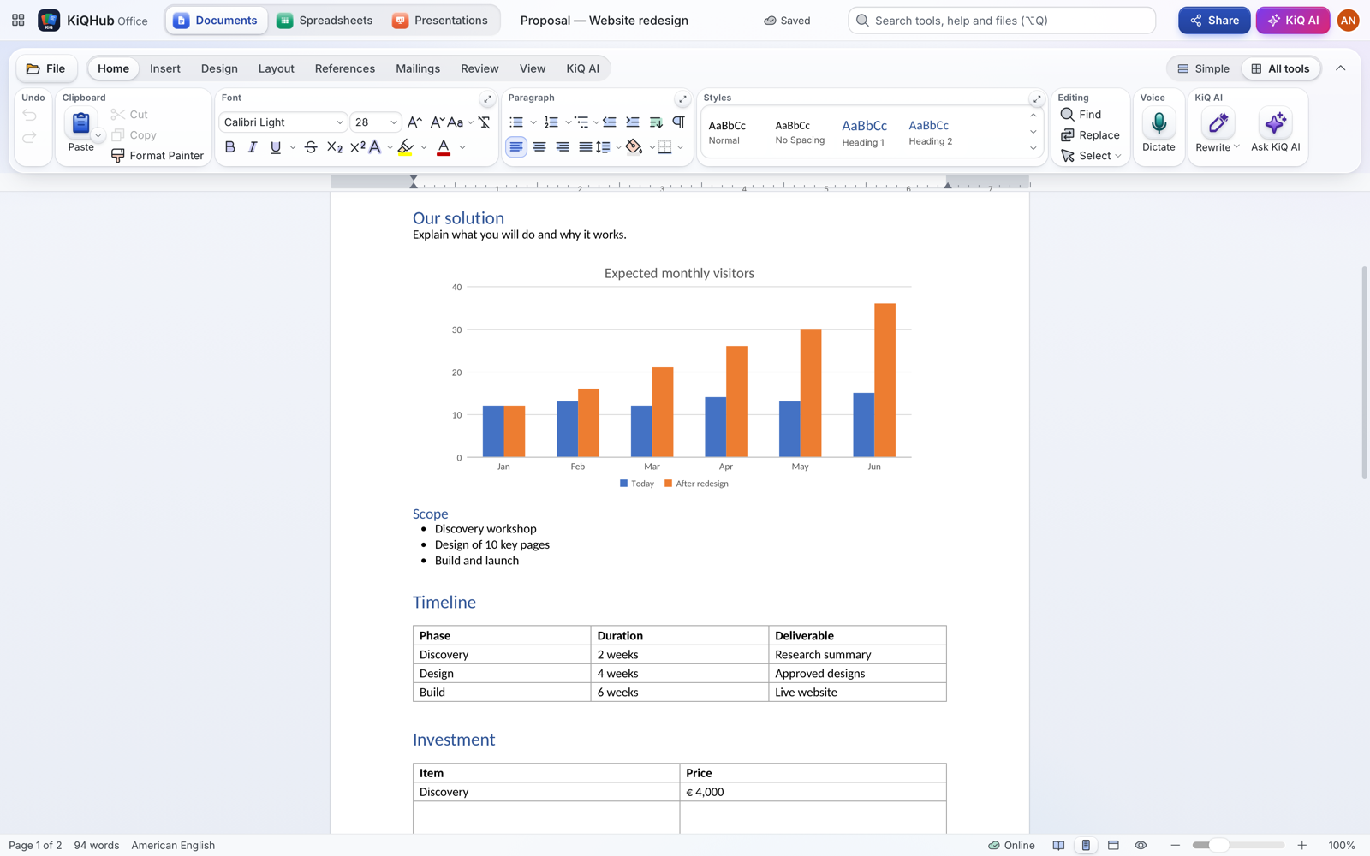
Task: Undo the last action
Action: 30,116
